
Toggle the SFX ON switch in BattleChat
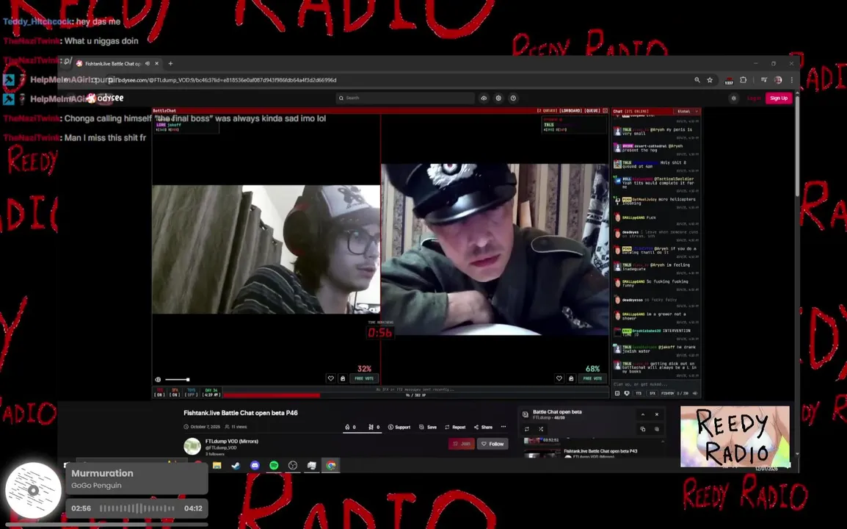click(x=175, y=392)
